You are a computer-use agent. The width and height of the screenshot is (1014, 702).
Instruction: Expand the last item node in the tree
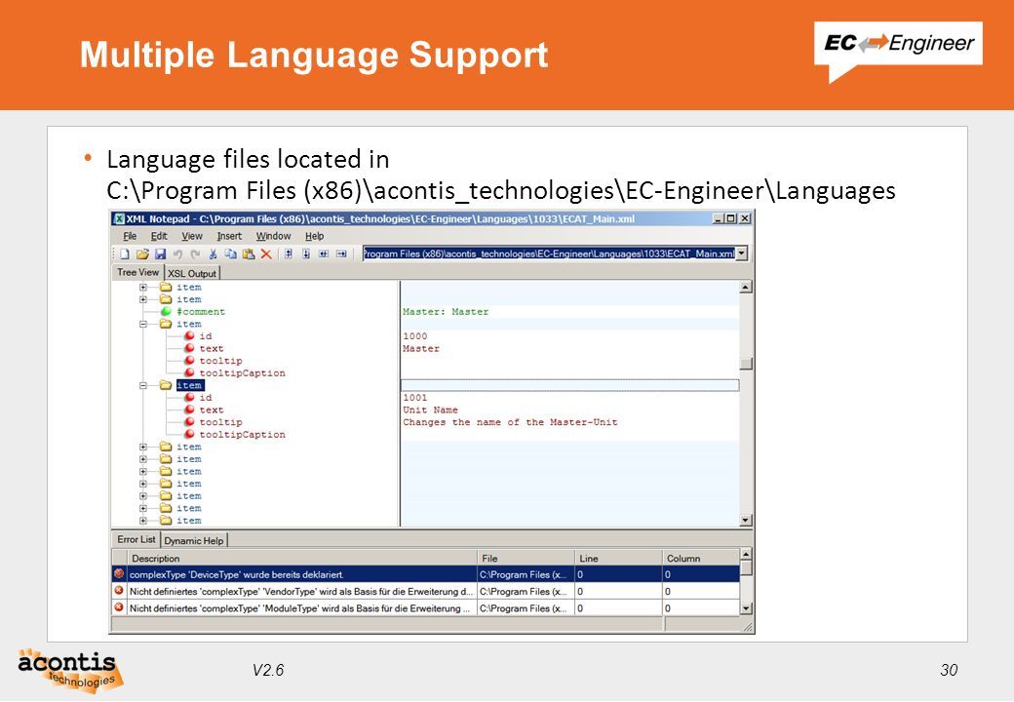[x=143, y=521]
